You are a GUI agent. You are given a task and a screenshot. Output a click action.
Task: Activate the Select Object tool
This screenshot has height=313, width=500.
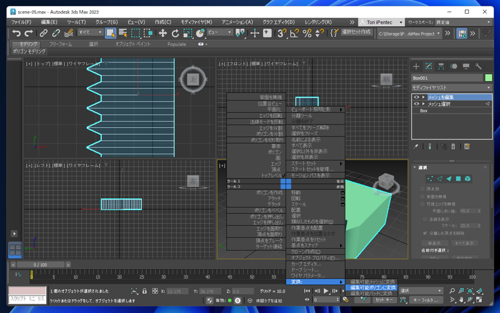(x=111, y=33)
